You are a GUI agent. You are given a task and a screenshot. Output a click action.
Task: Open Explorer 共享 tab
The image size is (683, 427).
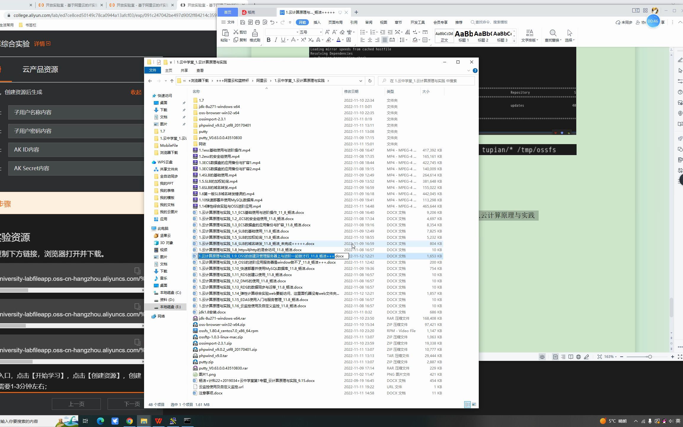[184, 71]
